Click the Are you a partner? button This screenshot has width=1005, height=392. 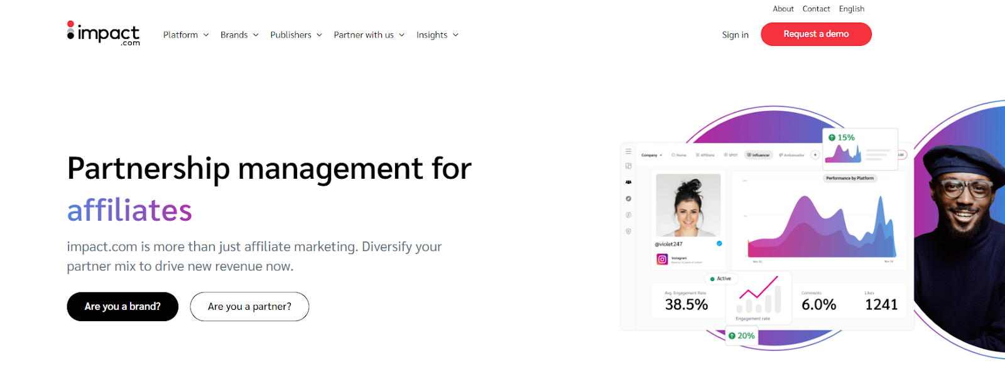(x=249, y=307)
